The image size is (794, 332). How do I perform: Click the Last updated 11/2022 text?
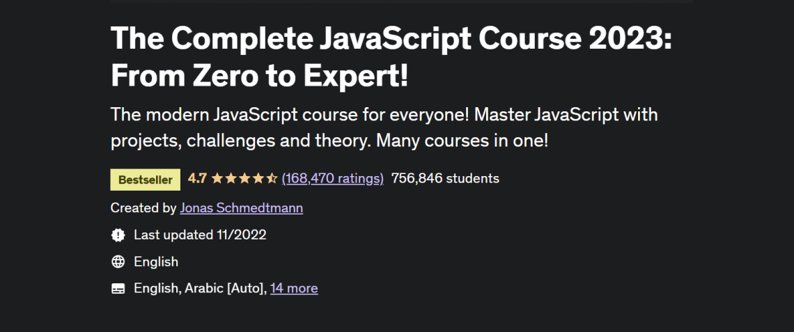pos(200,235)
